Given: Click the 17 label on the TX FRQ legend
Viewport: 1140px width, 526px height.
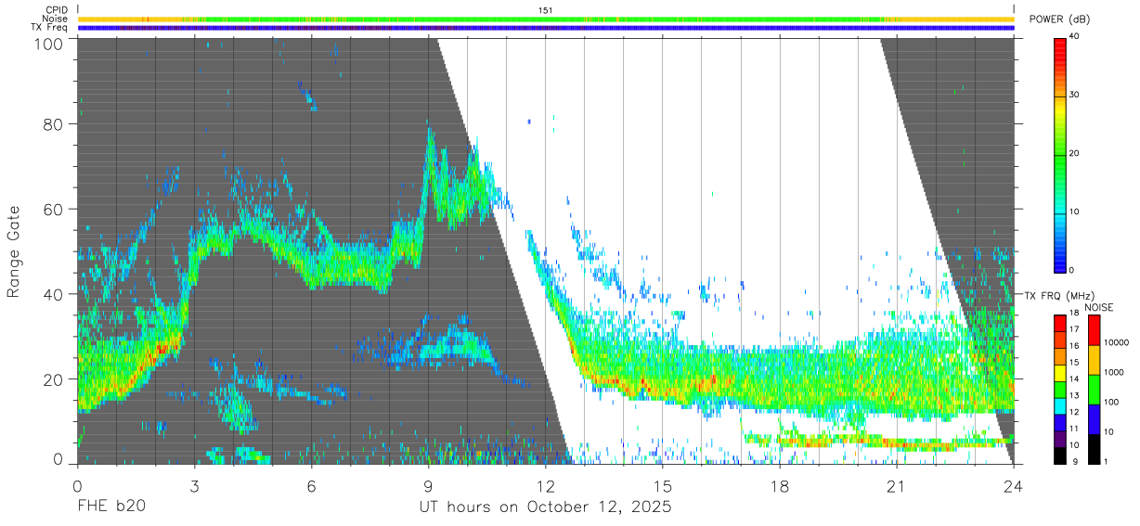Looking at the screenshot, I should (x=1075, y=330).
